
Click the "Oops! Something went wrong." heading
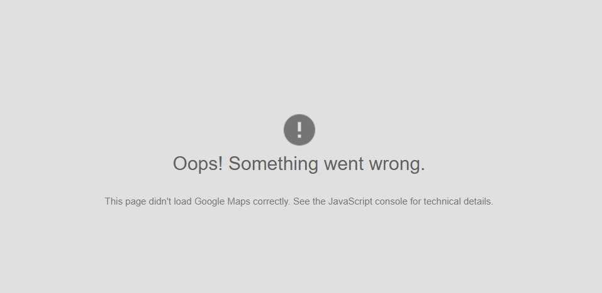(299, 164)
